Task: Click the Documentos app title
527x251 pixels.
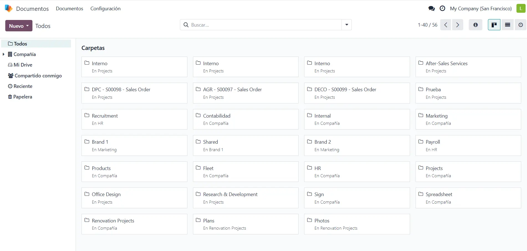Action: [x=32, y=9]
